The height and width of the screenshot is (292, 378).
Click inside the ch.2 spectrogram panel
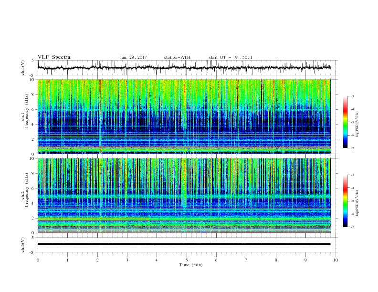pyautogui.click(x=184, y=196)
